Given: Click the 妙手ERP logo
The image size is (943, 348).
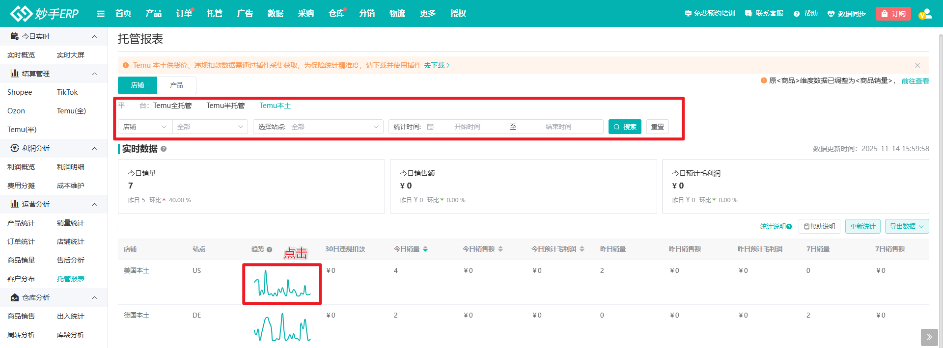Looking at the screenshot, I should coord(44,13).
